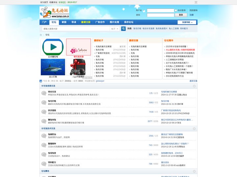Click the password input field

[x=161, y=15]
